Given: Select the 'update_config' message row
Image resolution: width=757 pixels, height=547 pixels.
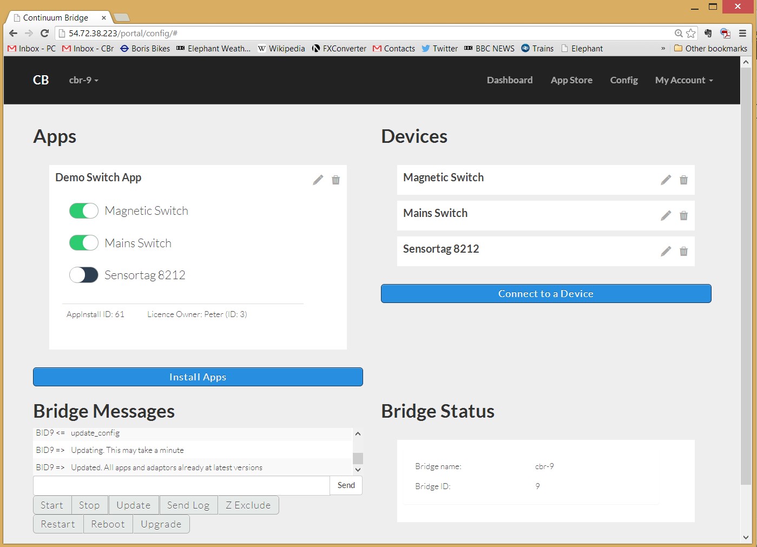Looking at the screenshot, I should click(193, 433).
